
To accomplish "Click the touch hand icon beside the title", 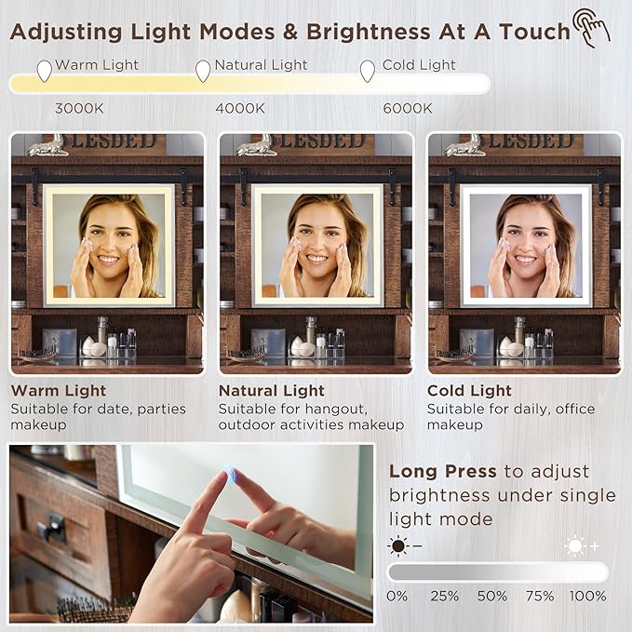I will (x=591, y=28).
